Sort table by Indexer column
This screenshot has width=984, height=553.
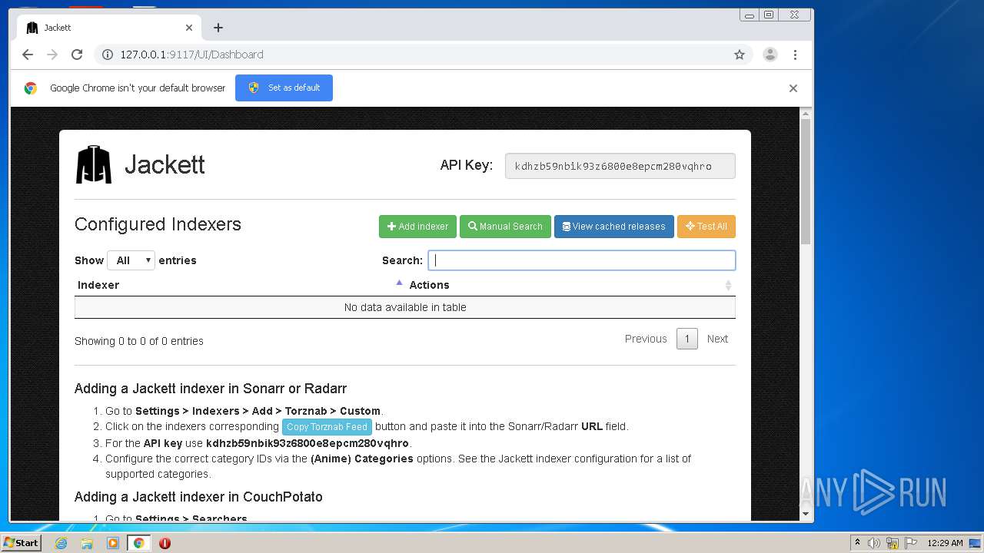click(240, 285)
